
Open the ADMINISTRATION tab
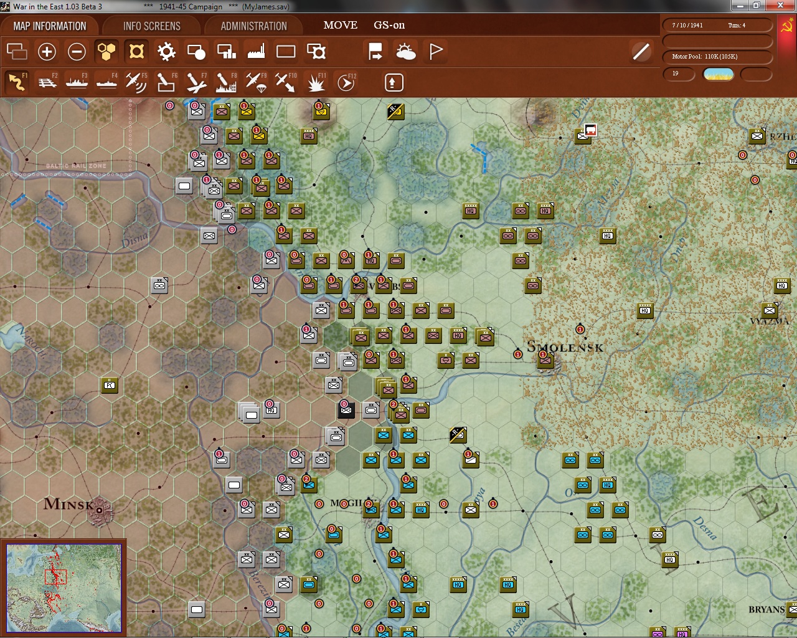click(254, 26)
